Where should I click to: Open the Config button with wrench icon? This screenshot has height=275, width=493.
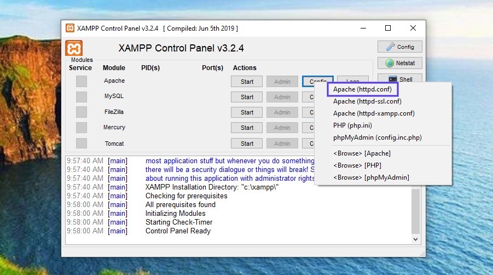click(x=399, y=47)
